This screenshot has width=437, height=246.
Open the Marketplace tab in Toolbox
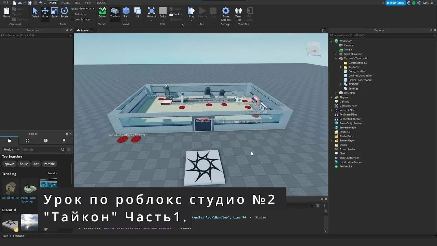pyautogui.click(x=9, y=140)
